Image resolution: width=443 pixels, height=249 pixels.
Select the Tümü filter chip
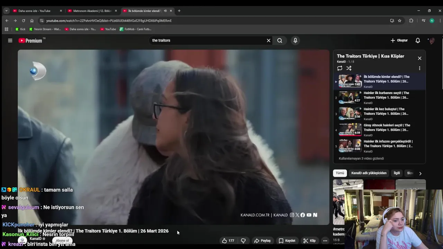point(340,173)
